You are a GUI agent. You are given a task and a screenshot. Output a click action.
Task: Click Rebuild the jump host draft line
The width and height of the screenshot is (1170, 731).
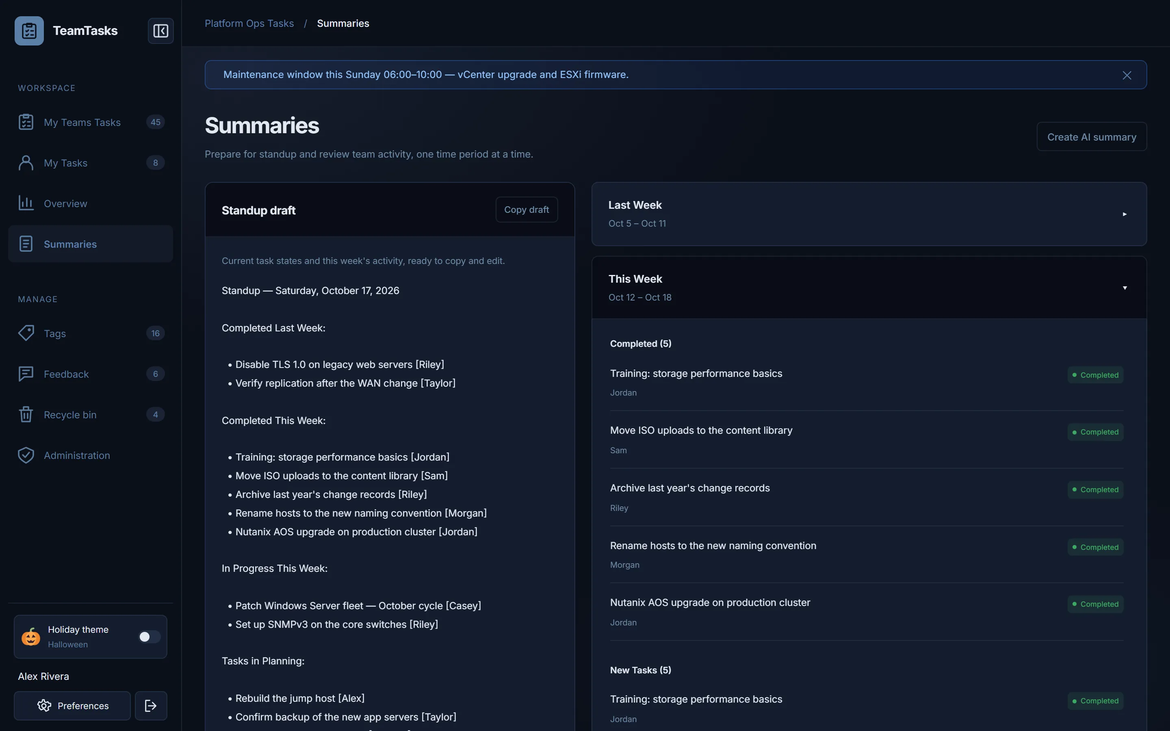point(300,698)
